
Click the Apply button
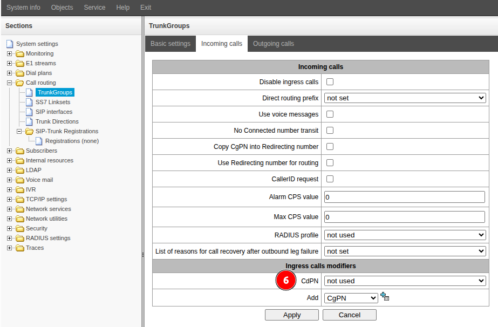click(x=292, y=315)
